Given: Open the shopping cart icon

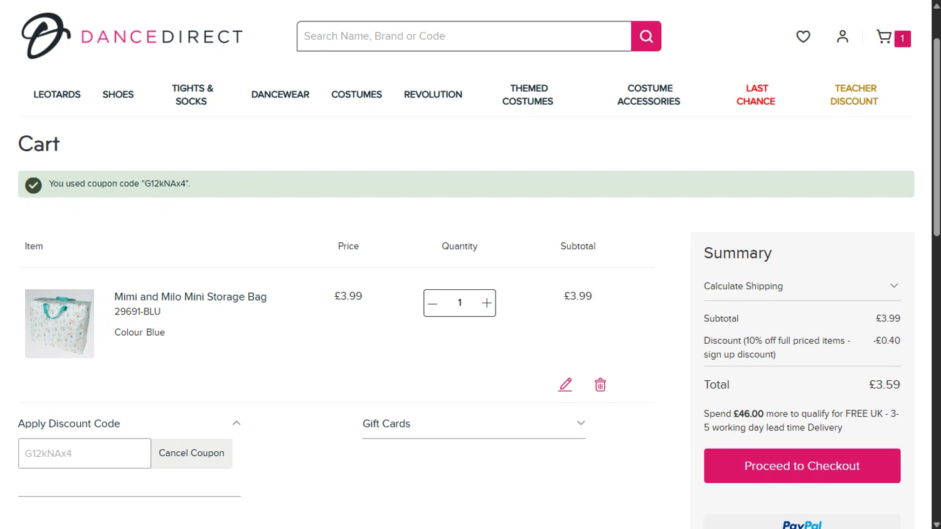Looking at the screenshot, I should [x=884, y=37].
